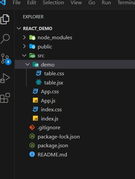The width and height of the screenshot is (135, 179).
Task: Open the Terminal menu
Action: (x=126, y=3)
